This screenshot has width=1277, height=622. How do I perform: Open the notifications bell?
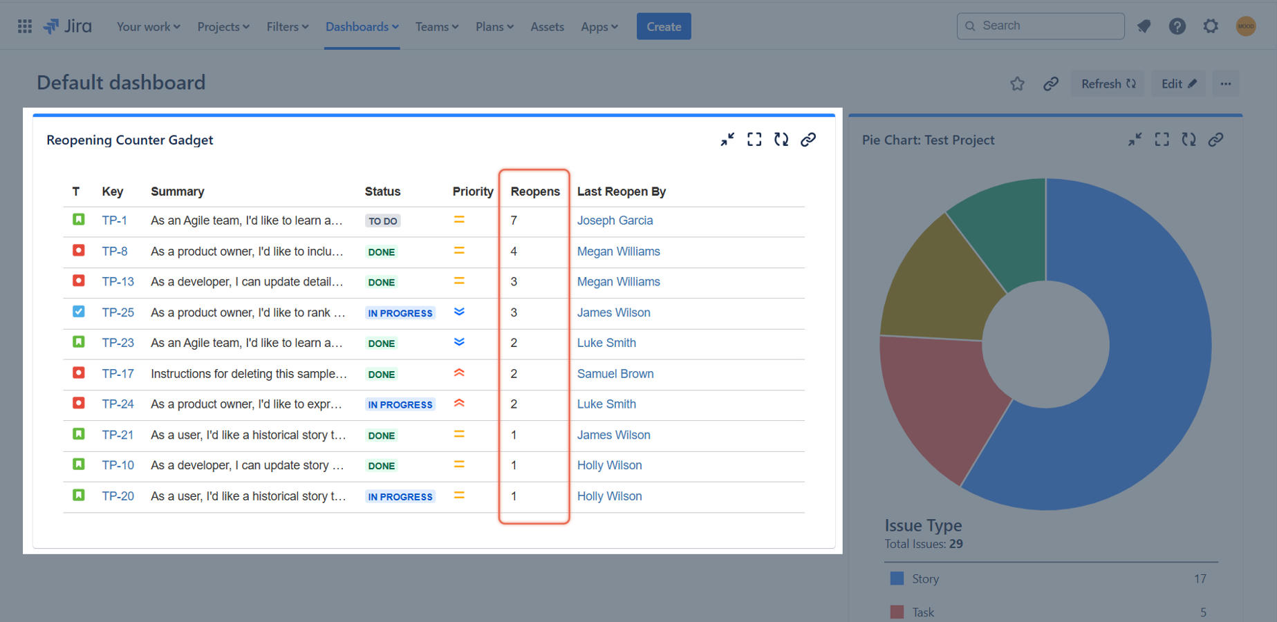(x=1144, y=26)
